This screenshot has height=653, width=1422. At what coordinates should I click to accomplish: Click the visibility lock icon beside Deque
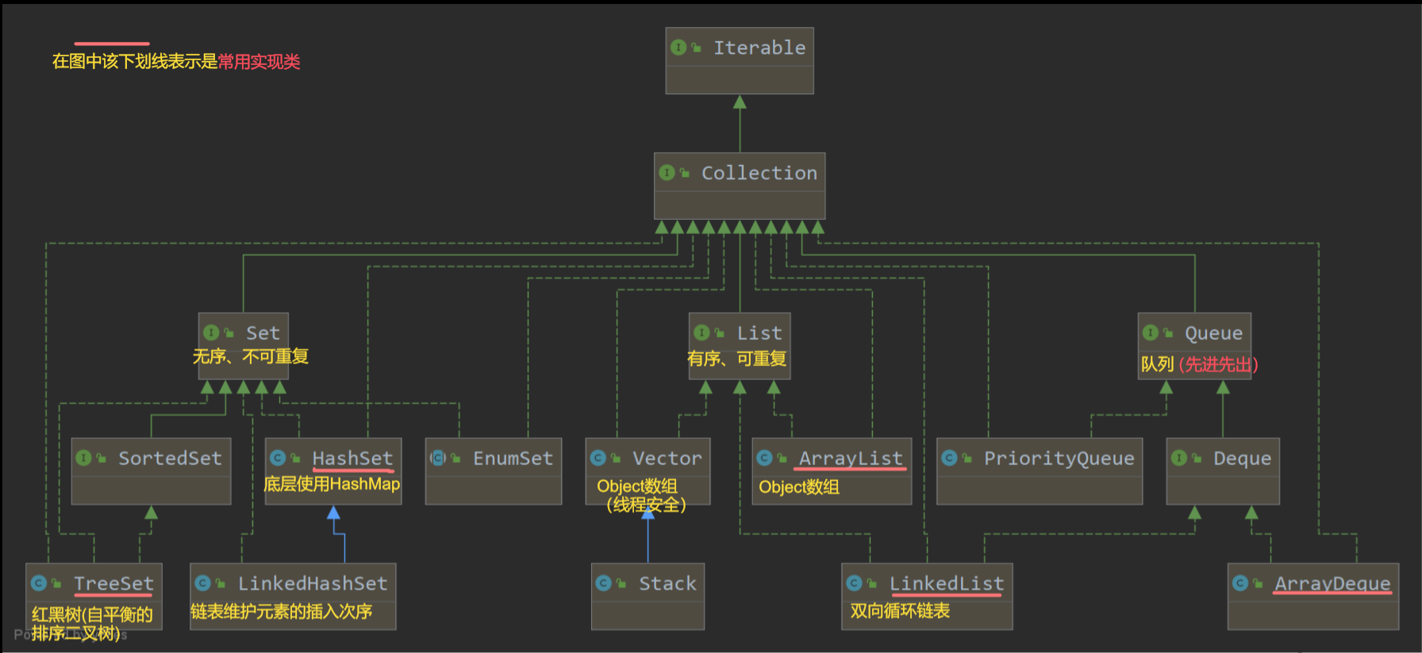tap(1196, 458)
